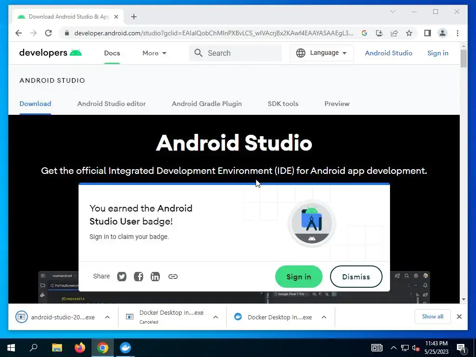Click the network icon in system tray
The height and width of the screenshot is (357, 476).
tap(405, 348)
